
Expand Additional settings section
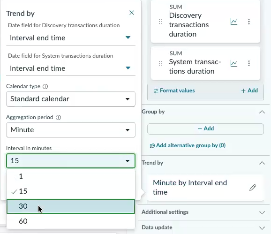click(204, 212)
